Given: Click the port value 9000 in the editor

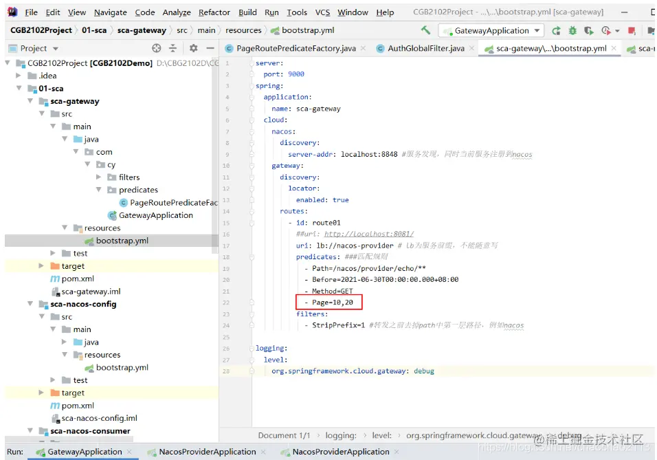Looking at the screenshot, I should pos(296,74).
